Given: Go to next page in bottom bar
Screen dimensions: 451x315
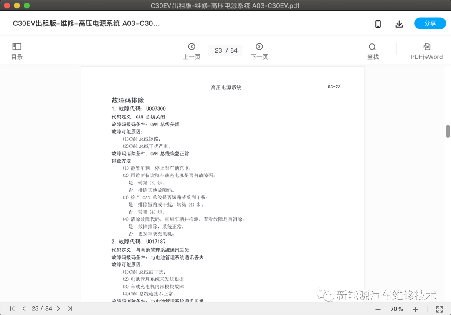Looking at the screenshot, I should (58, 309).
